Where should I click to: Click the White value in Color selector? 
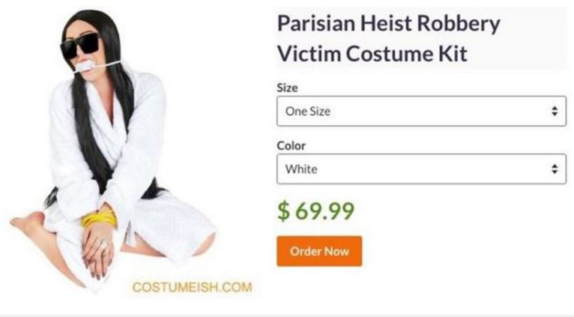pos(301,169)
